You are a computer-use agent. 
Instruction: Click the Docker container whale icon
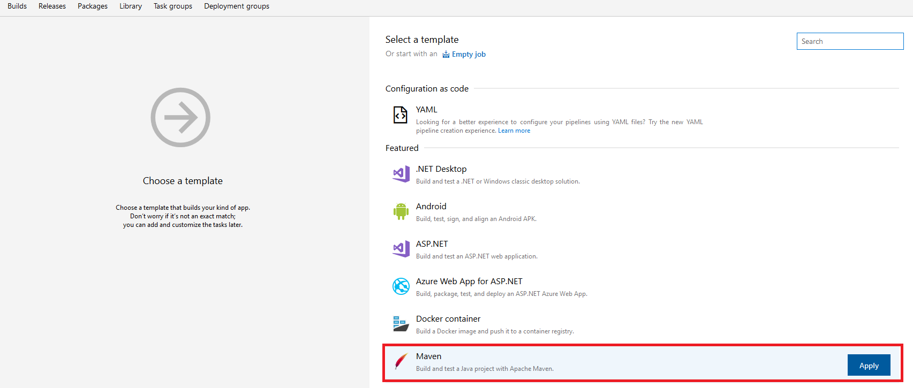click(401, 324)
